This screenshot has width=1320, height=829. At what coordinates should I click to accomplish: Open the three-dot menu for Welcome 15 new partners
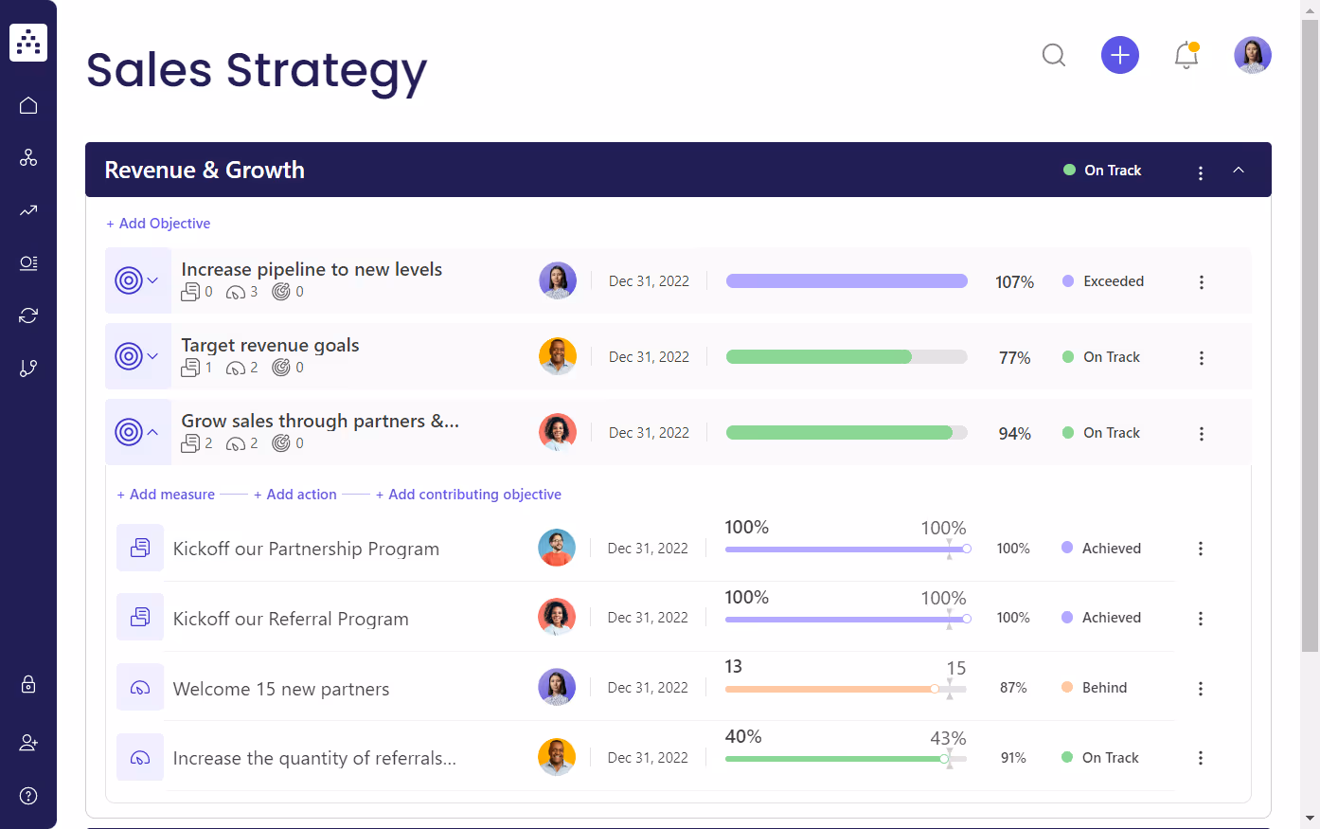1200,688
